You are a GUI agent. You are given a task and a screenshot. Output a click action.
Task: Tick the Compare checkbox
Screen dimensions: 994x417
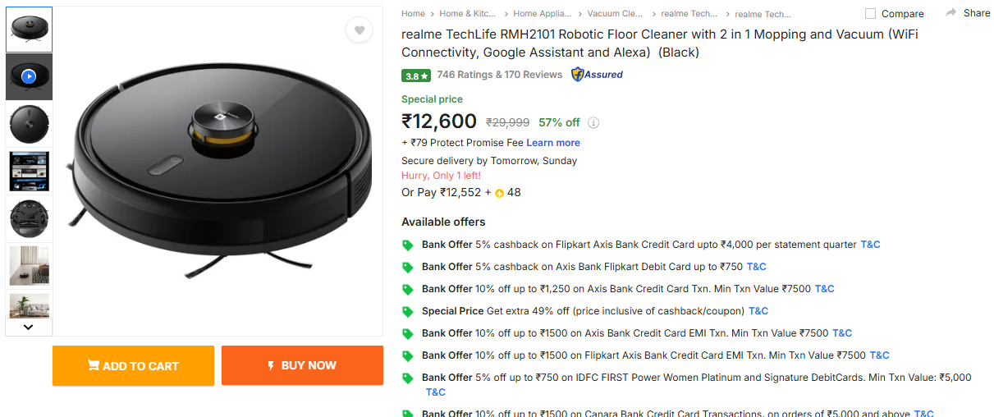870,14
